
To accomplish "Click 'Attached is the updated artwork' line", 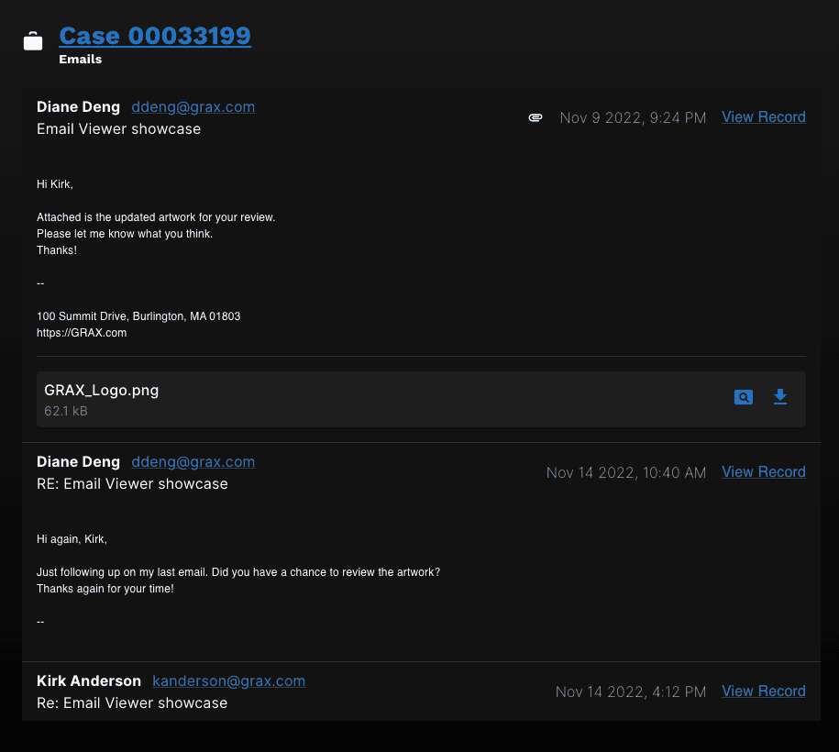I will (x=156, y=217).
